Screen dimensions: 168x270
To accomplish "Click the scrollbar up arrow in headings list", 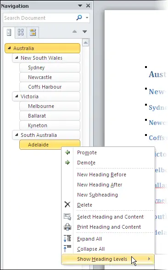I will pos(86,43).
